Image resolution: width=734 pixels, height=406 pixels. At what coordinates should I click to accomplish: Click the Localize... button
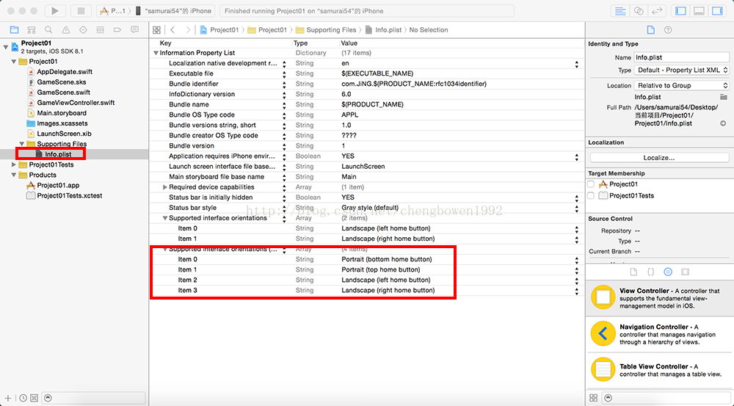coord(658,158)
